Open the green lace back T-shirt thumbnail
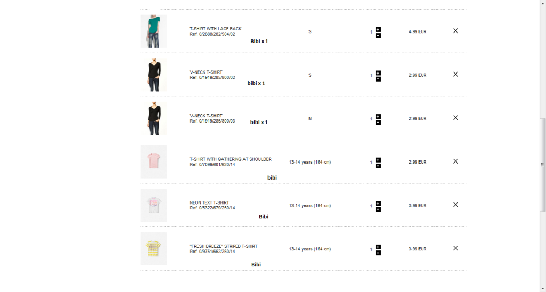The image size is (546, 292). pyautogui.click(x=154, y=31)
